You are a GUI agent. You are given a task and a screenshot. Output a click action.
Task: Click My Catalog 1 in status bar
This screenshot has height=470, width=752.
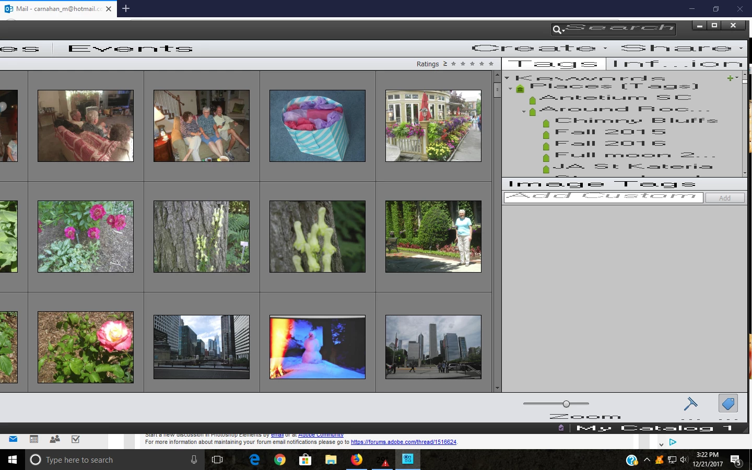[654, 428]
